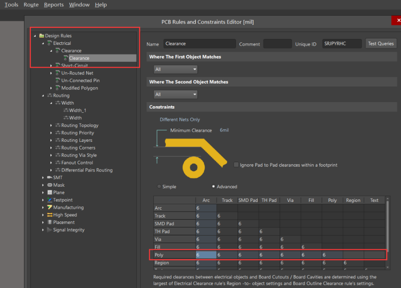
Task: Open the Reports menu
Action: point(54,4)
